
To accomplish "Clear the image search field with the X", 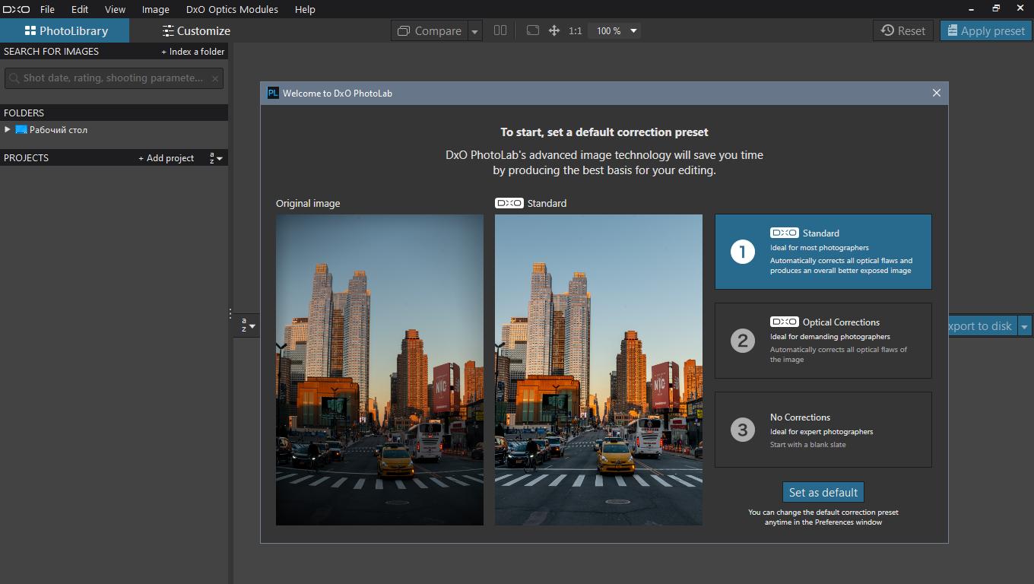I will [x=215, y=78].
